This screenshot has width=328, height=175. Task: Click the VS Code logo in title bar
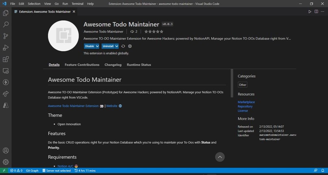coord(4,4)
